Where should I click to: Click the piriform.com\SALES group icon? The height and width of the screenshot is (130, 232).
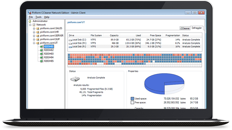point(38,28)
